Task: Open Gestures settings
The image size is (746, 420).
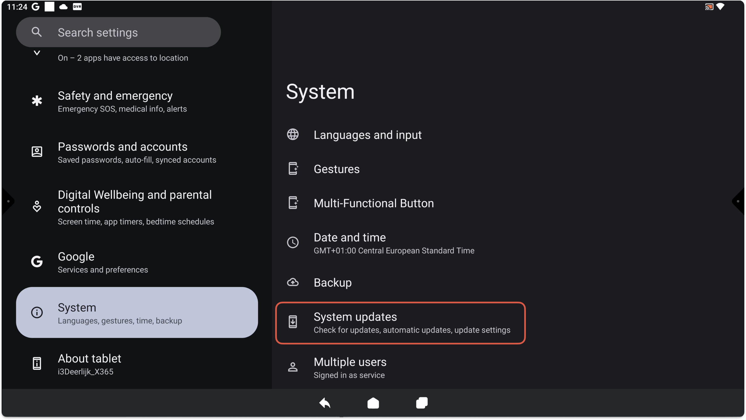Action: click(337, 169)
